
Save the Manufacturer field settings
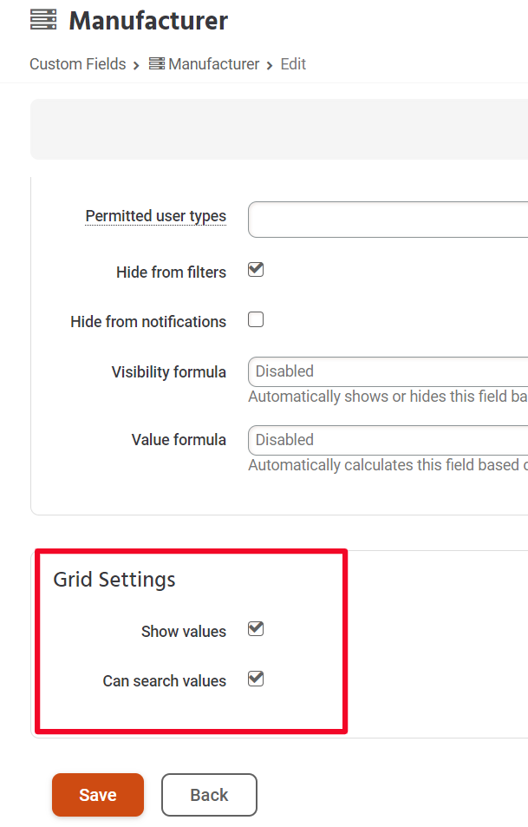point(97,794)
